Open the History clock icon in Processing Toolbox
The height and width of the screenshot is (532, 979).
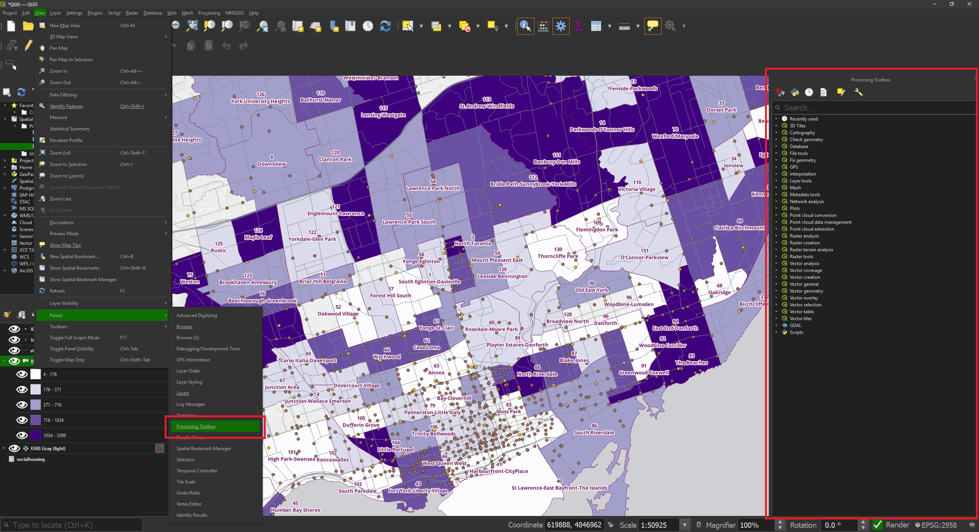tap(809, 92)
